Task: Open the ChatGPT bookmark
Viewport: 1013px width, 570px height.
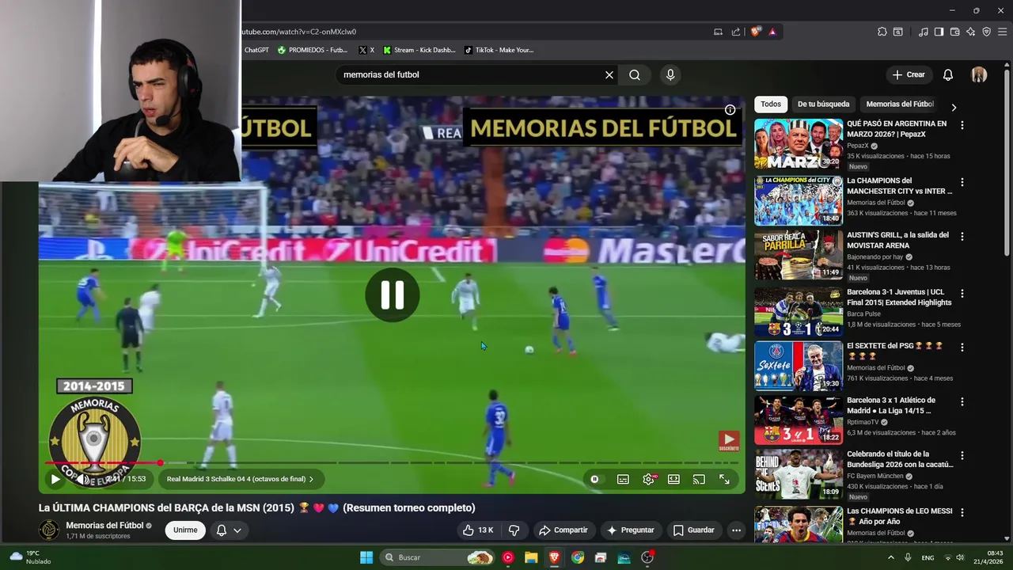Action: tap(256, 50)
